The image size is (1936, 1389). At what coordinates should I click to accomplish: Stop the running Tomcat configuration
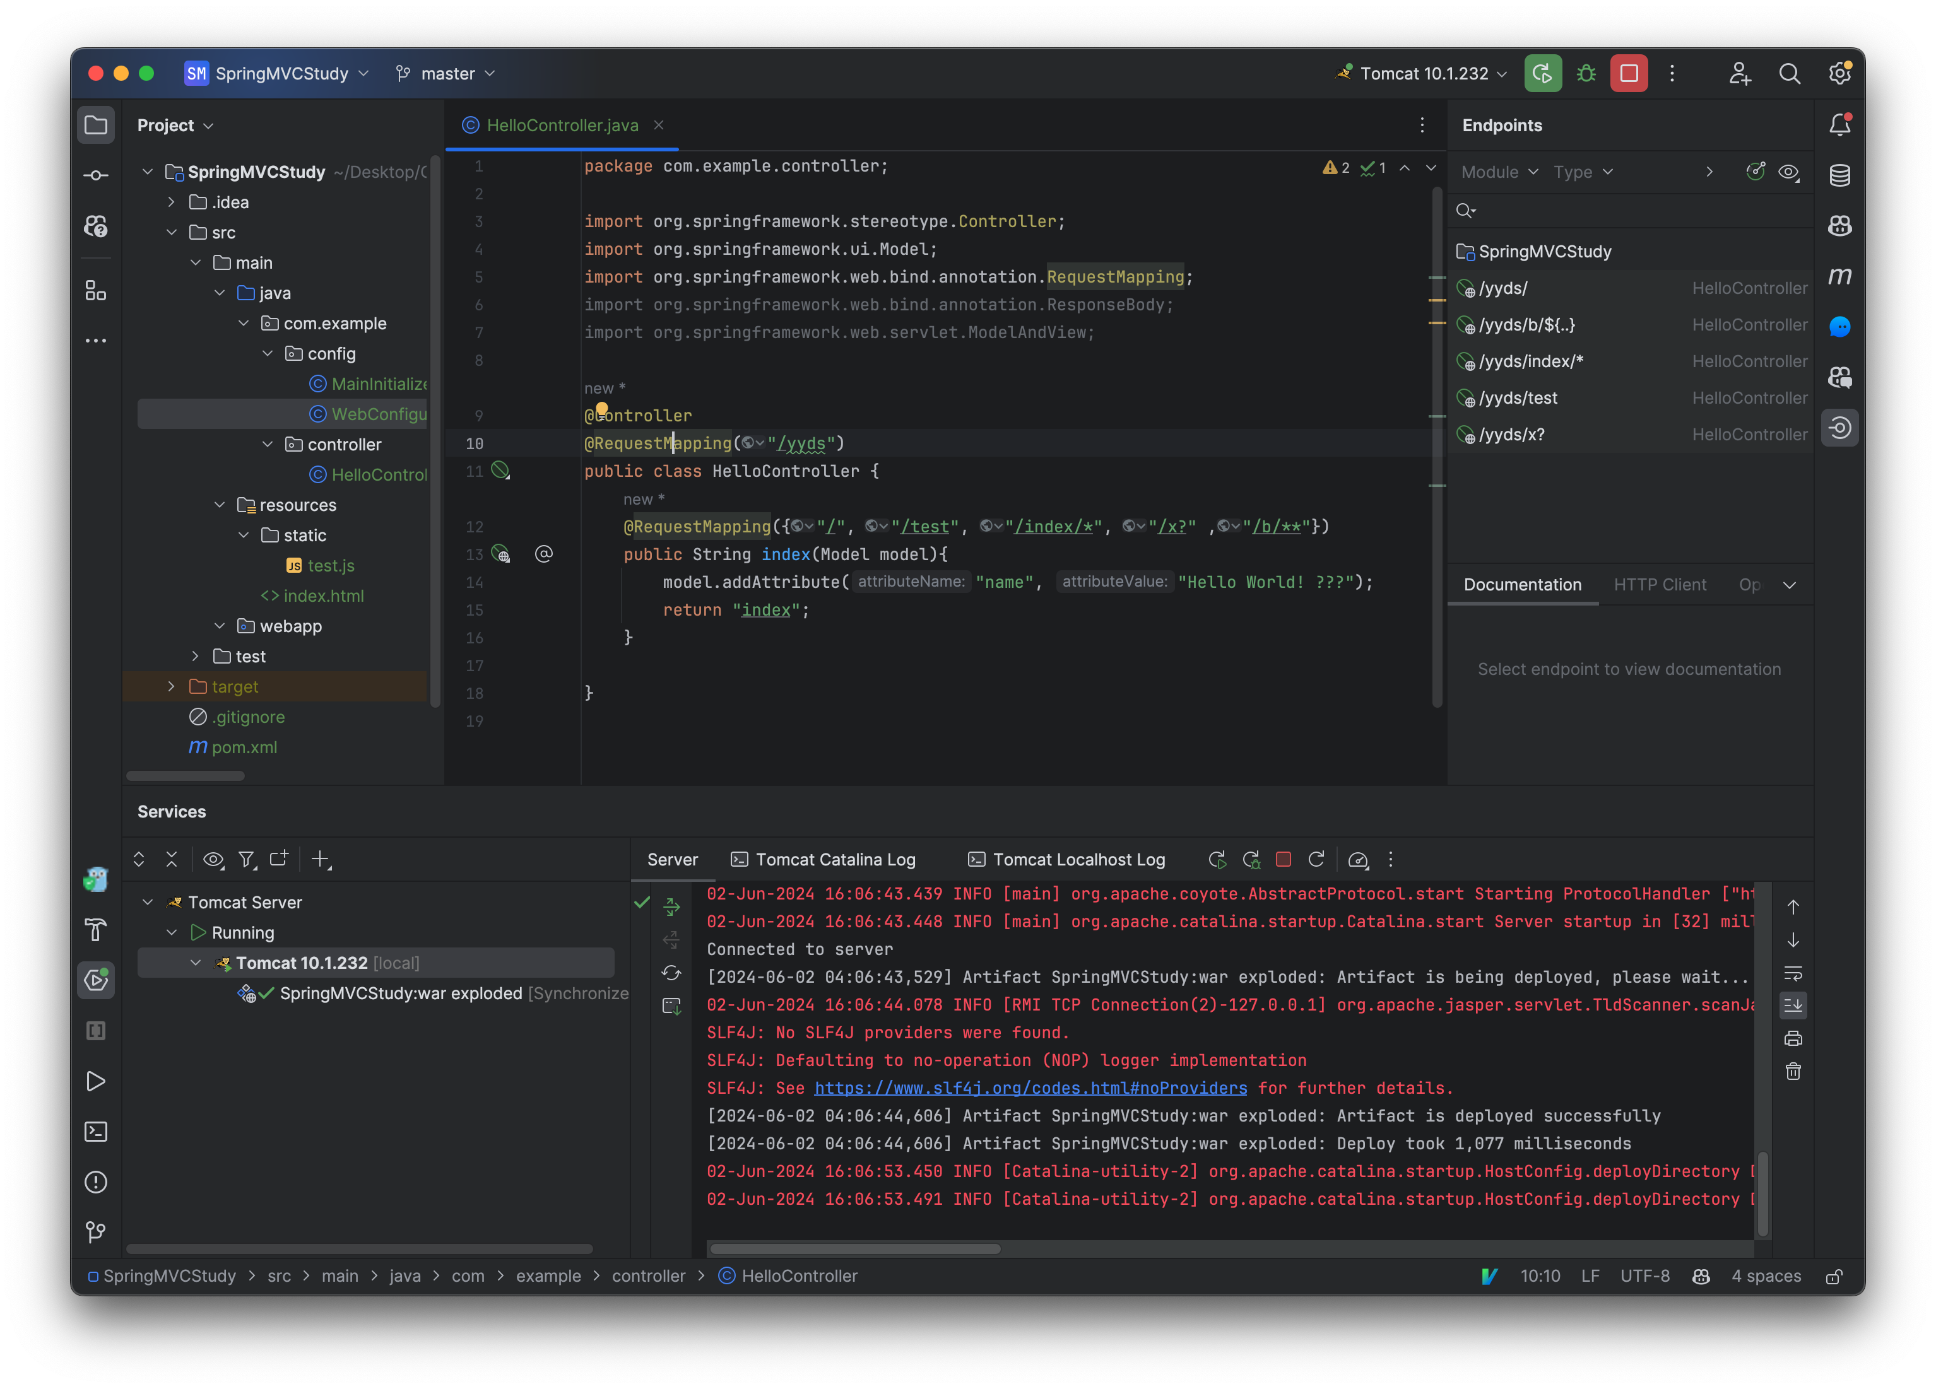(1629, 73)
